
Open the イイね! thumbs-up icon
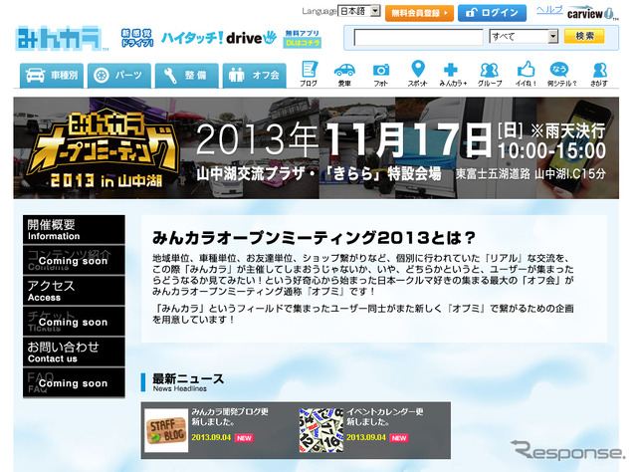[x=526, y=74]
